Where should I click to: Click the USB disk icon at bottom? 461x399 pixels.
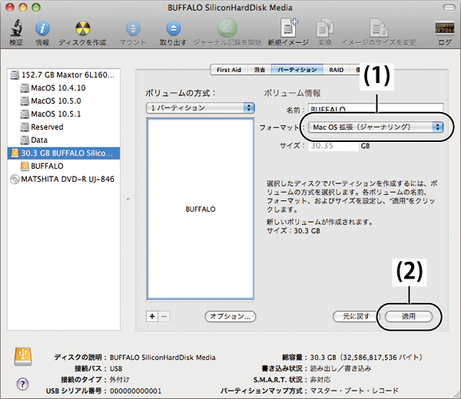(x=23, y=357)
